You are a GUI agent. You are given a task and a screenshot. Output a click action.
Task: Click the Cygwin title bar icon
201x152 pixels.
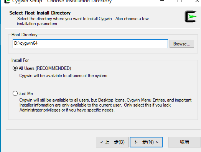(7, 2)
